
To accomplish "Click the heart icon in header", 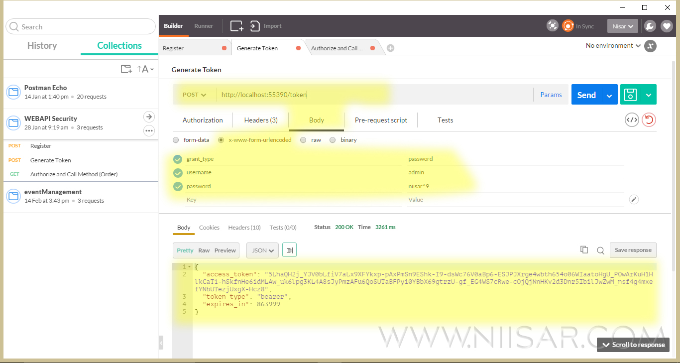I will [667, 26].
